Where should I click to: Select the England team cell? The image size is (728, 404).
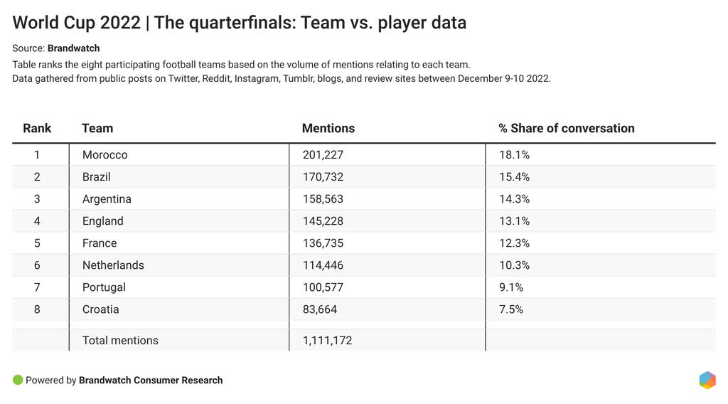(x=102, y=221)
